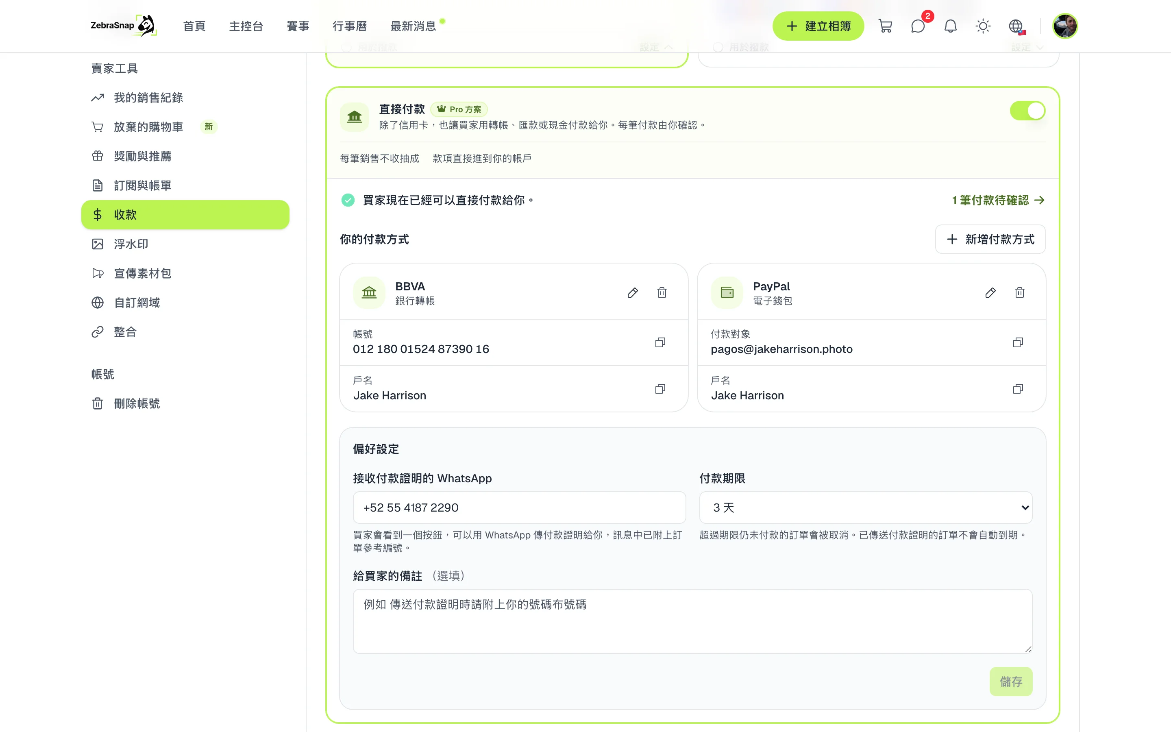Open the 付款期限 dropdown showing 3 天
The height and width of the screenshot is (732, 1171).
(866, 508)
